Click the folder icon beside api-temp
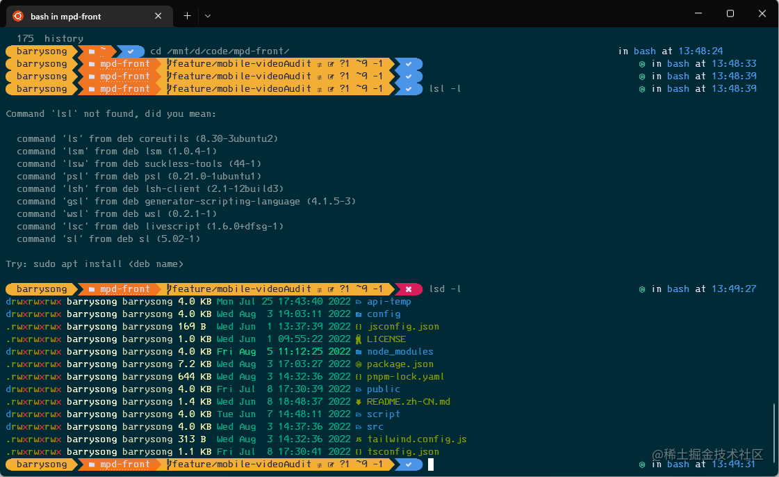The image size is (779, 477). click(x=359, y=302)
